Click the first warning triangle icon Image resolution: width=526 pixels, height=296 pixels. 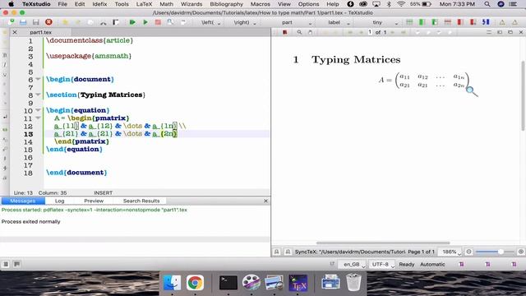tap(502, 22)
